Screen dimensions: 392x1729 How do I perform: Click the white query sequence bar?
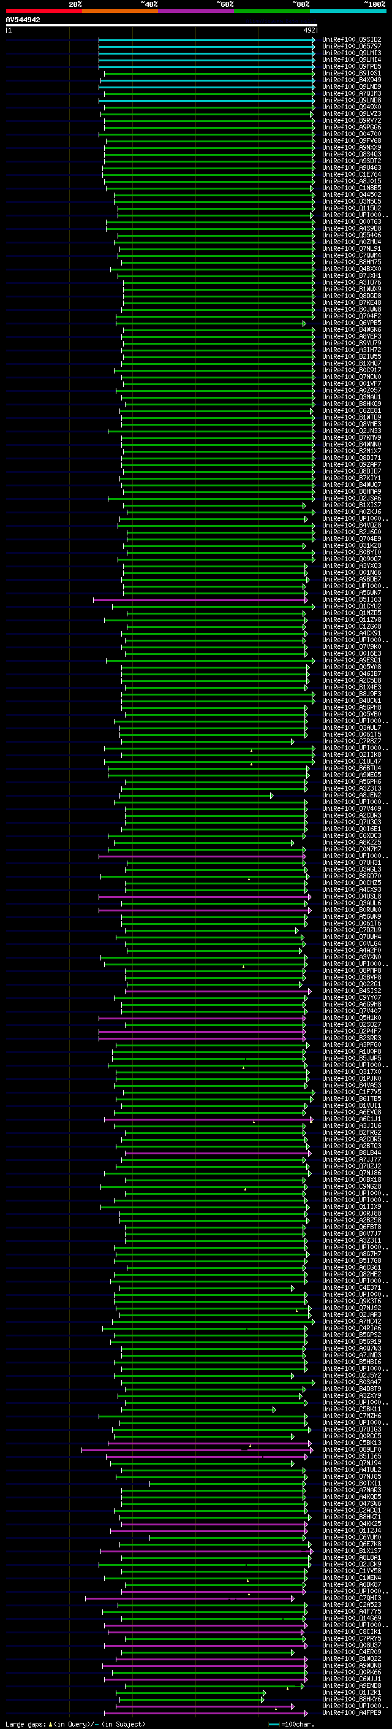pos(162,25)
